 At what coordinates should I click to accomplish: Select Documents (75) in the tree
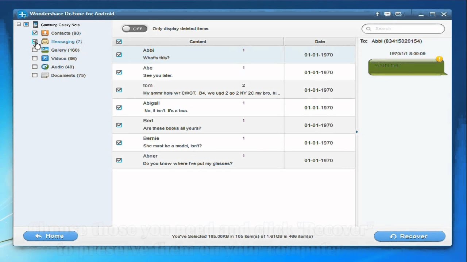(68, 75)
